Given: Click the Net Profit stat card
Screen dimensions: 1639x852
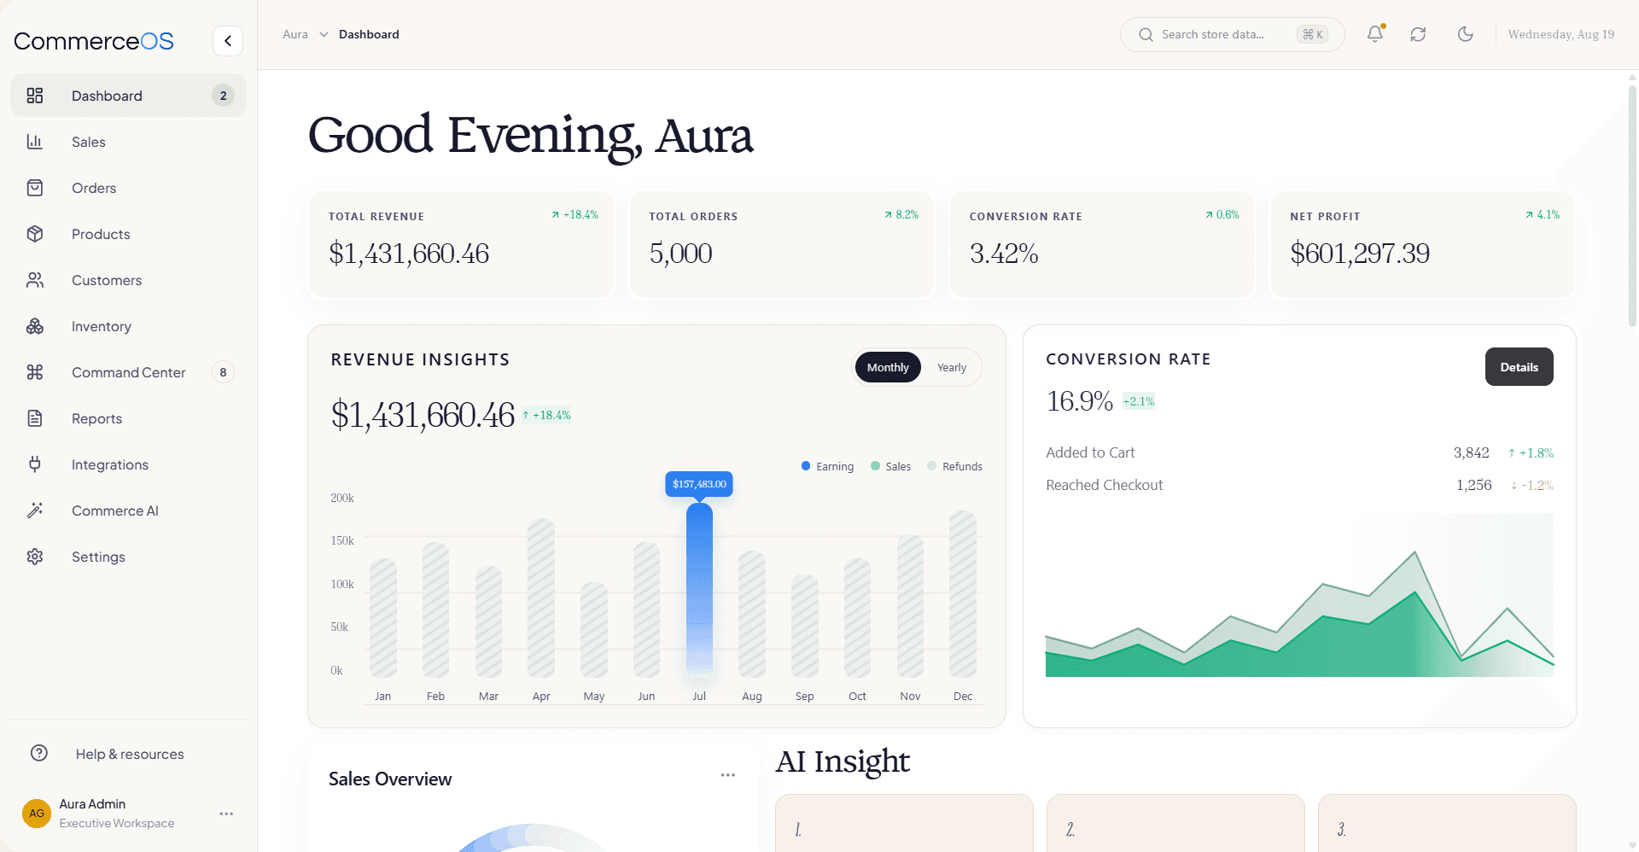Looking at the screenshot, I should 1423,245.
